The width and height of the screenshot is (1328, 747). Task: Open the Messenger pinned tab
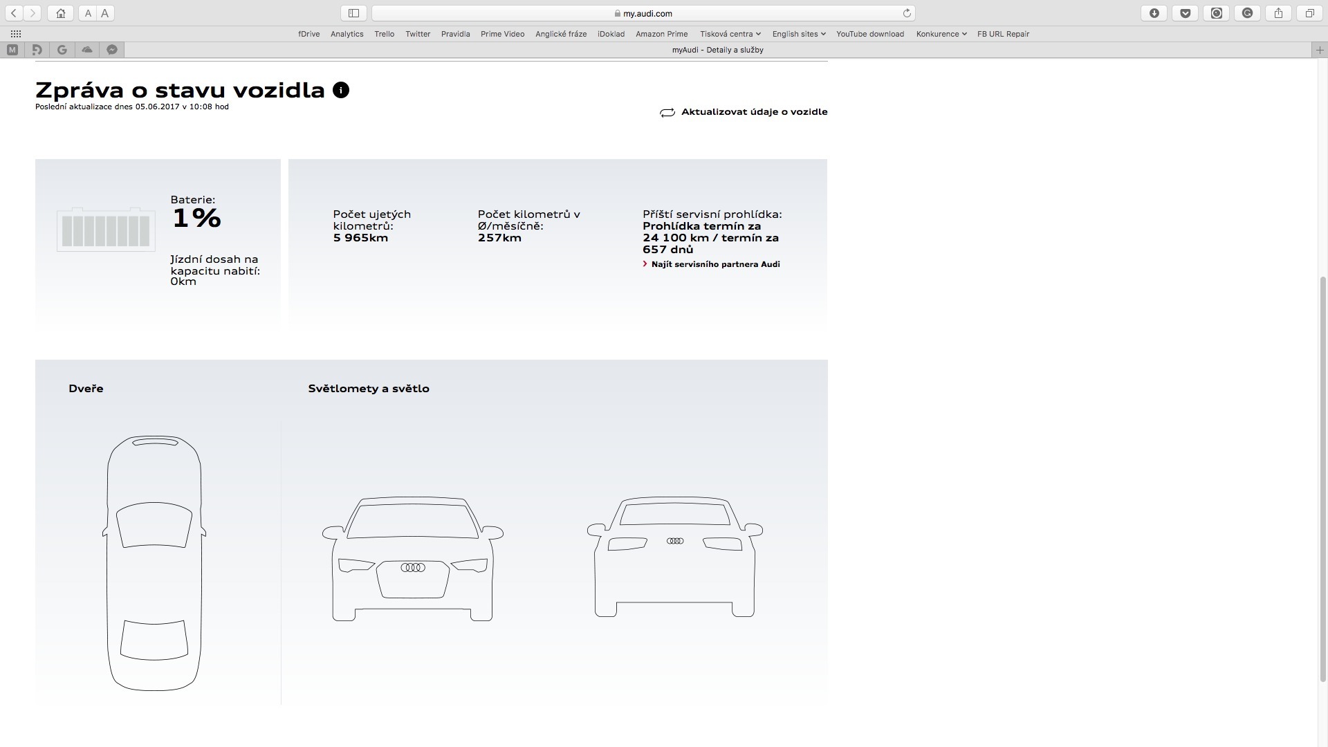(112, 49)
